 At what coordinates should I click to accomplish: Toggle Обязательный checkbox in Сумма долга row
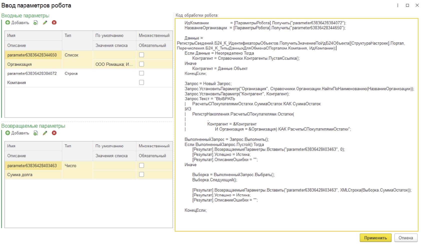click(141, 174)
